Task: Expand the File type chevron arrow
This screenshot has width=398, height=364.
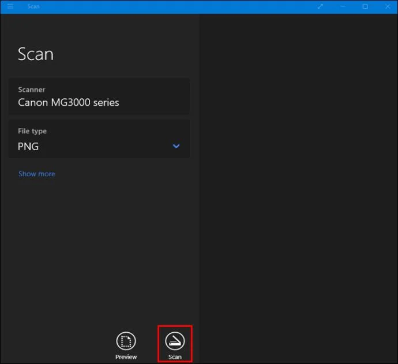Action: (x=176, y=146)
